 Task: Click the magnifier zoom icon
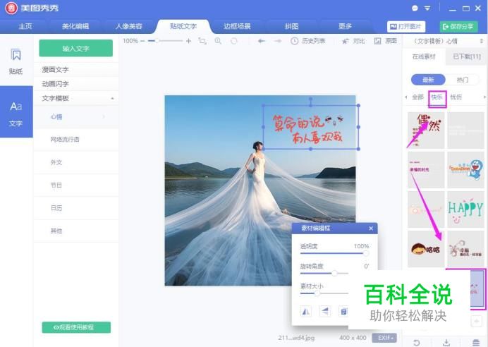click(x=218, y=41)
